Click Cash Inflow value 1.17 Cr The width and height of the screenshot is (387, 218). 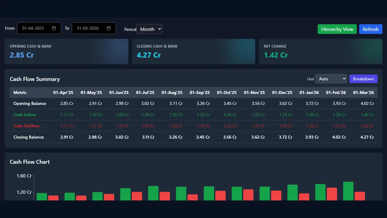click(67, 115)
